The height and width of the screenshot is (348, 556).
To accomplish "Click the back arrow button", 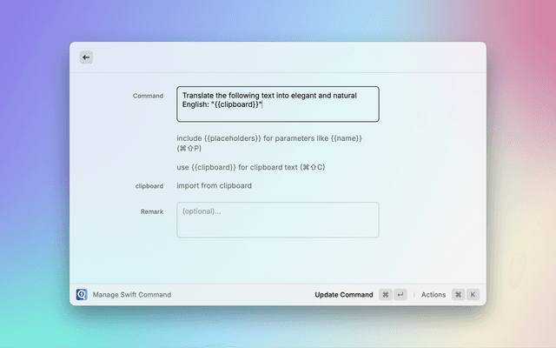I will pos(86,57).
